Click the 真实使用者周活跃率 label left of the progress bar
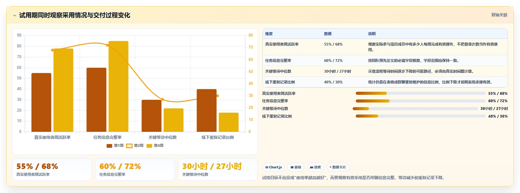This screenshot has width=520, height=193. coord(279,94)
